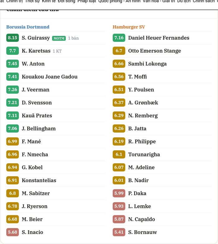
Task: Click the MOTM badge beside S. Guirassy
Action: [x=59, y=38]
